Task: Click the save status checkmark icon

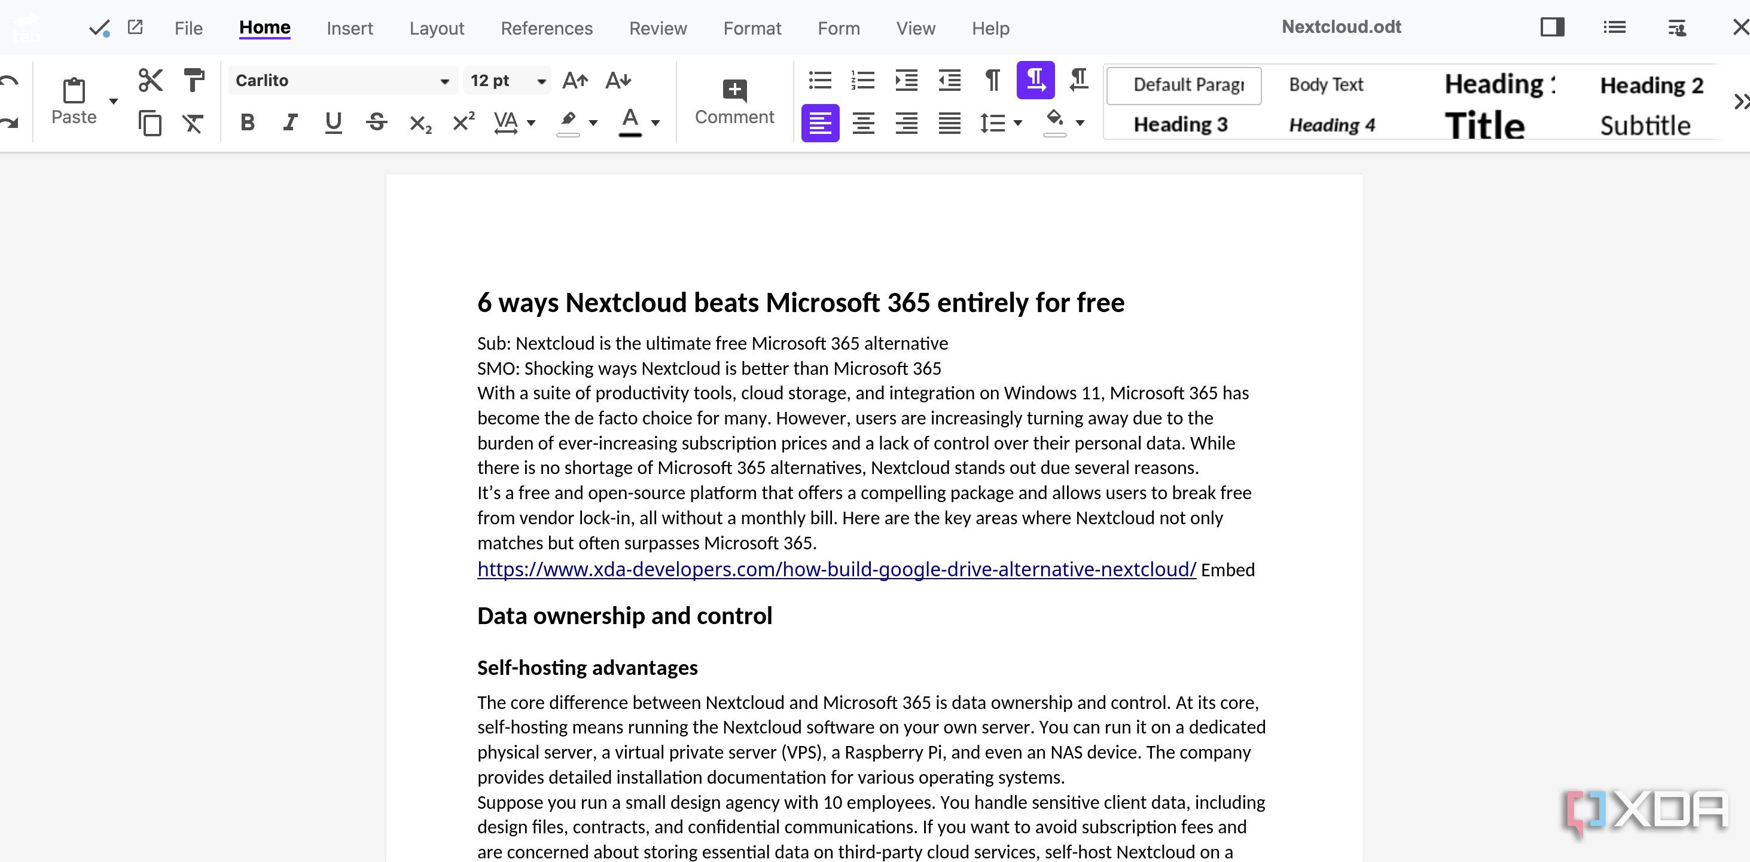Action: [x=99, y=28]
